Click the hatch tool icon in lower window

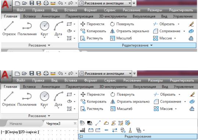pyautogui.click(x=69, y=108)
